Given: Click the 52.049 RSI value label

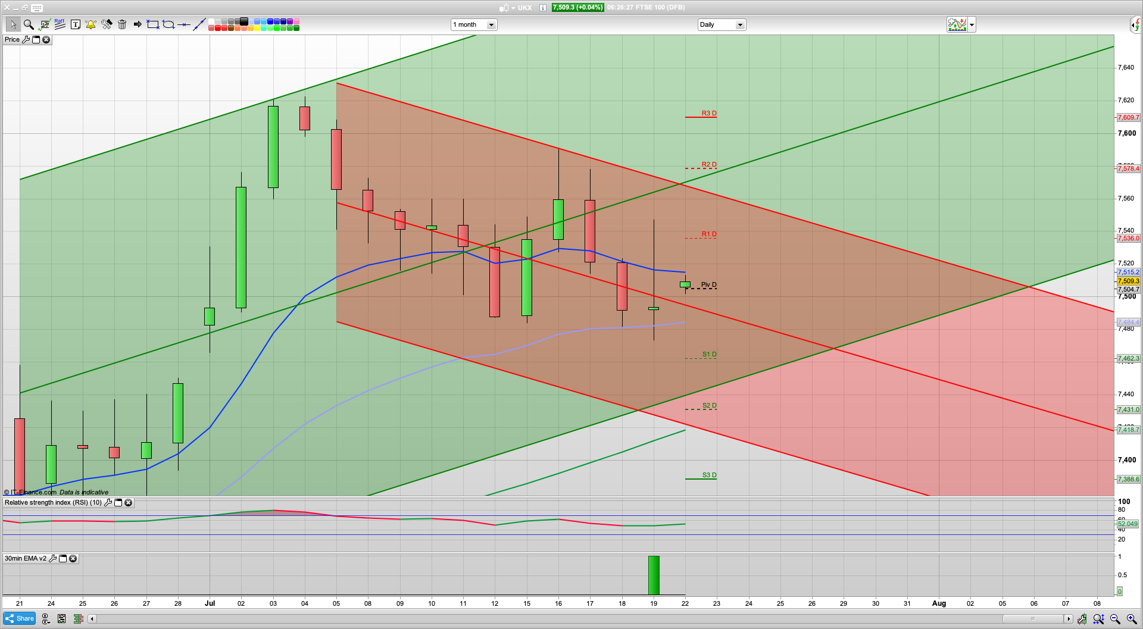Looking at the screenshot, I should click(x=1128, y=524).
